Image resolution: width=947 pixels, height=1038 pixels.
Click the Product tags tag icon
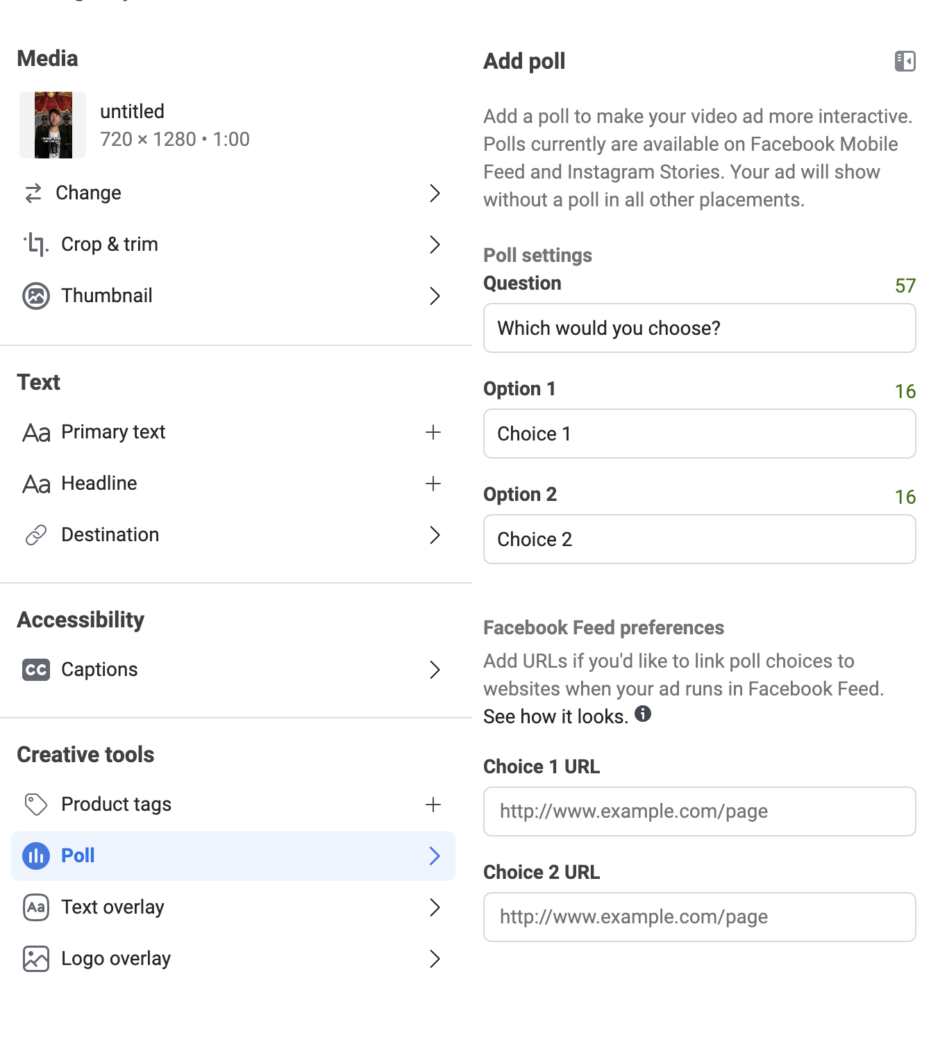point(36,805)
